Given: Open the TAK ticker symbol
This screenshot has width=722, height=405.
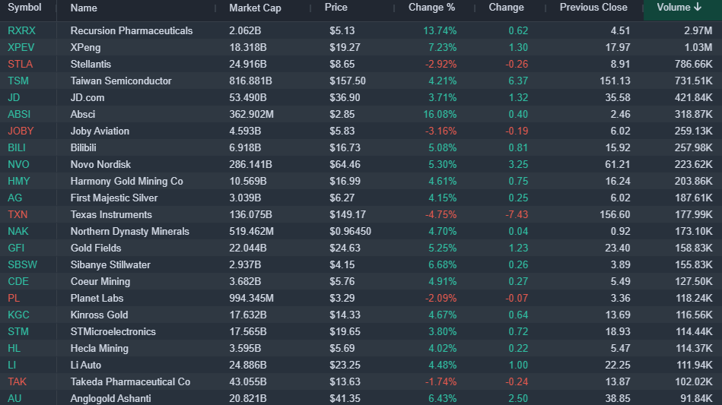Looking at the screenshot, I should (x=17, y=382).
